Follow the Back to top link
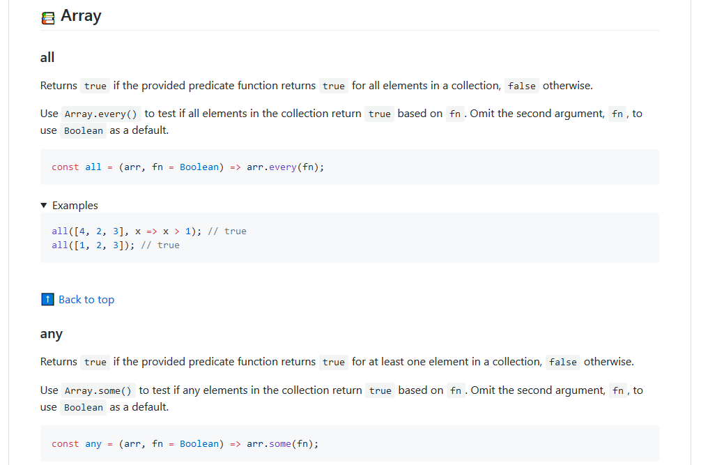This screenshot has height=465, width=701. (86, 300)
